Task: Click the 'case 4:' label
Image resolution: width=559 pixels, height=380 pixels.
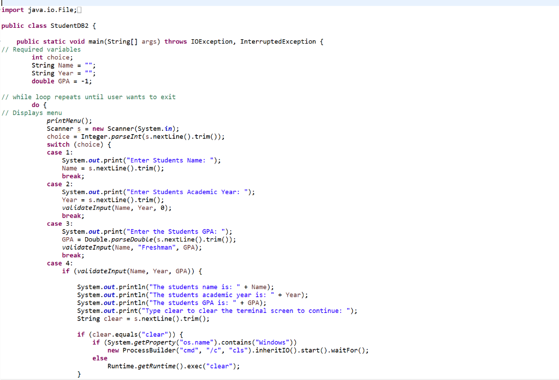Action: pos(60,263)
